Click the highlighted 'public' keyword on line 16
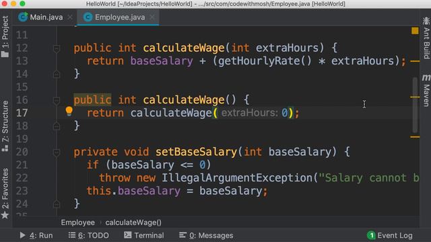This screenshot has width=431, height=242. tap(92, 99)
